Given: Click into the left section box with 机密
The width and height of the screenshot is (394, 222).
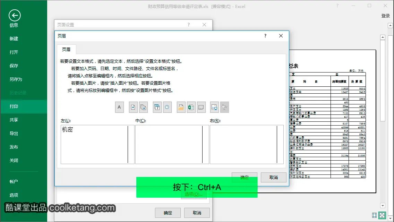Looking at the screenshot, I should pos(97,144).
